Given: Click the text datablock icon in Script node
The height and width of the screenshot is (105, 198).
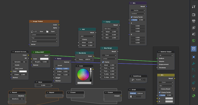Looking at the screenshot, I should 131,96.
